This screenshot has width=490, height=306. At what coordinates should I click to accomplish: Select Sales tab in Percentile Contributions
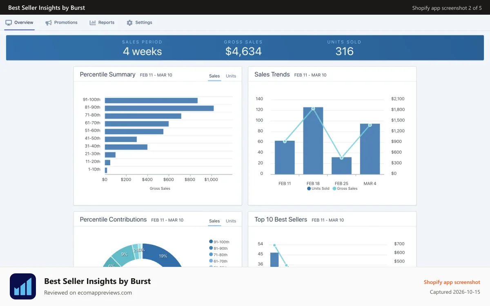pyautogui.click(x=214, y=221)
